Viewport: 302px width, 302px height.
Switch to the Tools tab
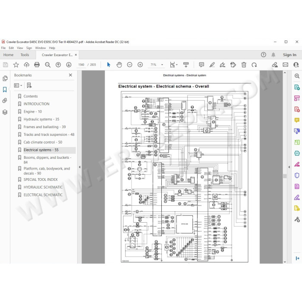point(25,55)
